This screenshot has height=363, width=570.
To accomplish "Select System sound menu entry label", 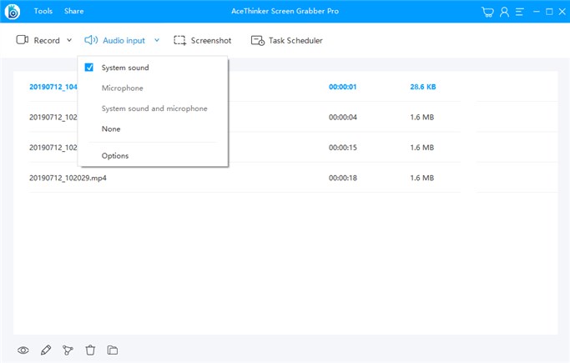I will point(125,68).
